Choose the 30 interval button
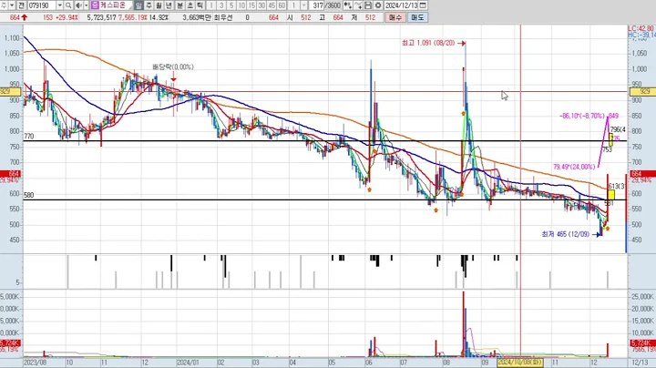 (261, 5)
